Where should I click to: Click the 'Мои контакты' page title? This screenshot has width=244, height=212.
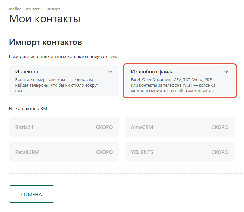click(45, 19)
